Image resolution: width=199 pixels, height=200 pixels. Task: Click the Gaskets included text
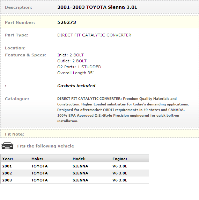point(76,86)
